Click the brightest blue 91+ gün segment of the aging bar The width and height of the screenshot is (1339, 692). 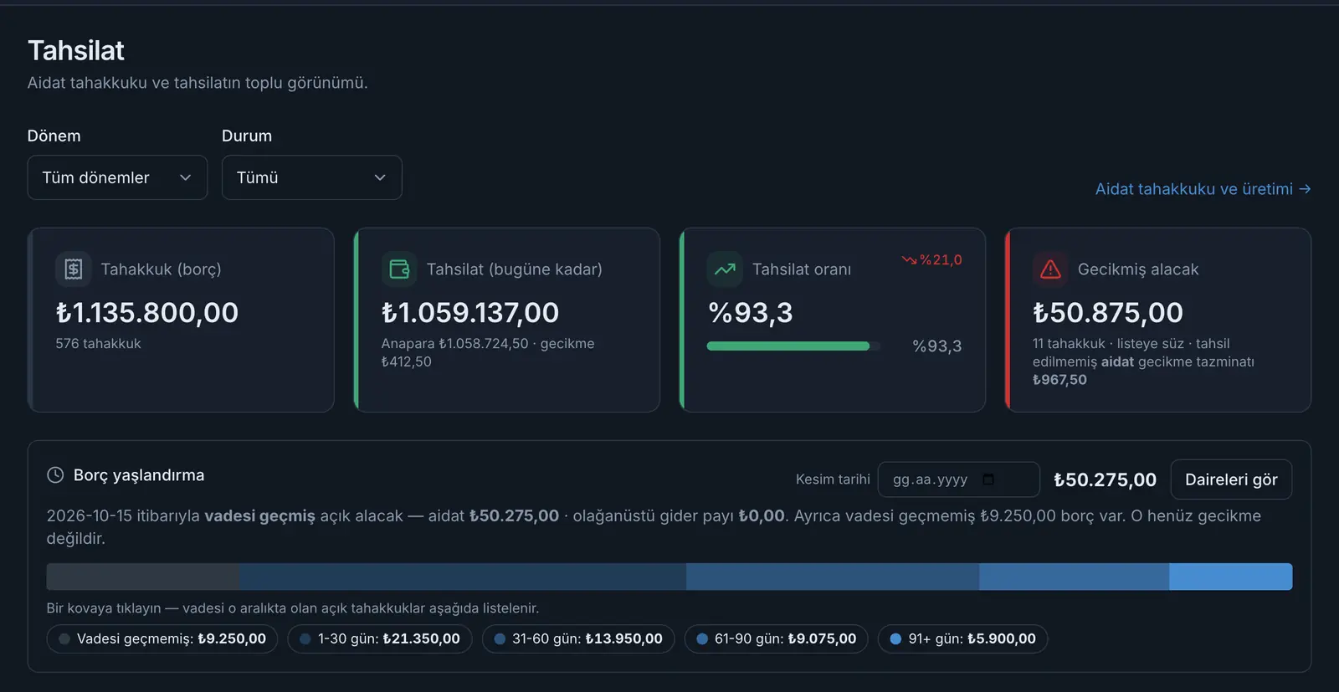1230,577
